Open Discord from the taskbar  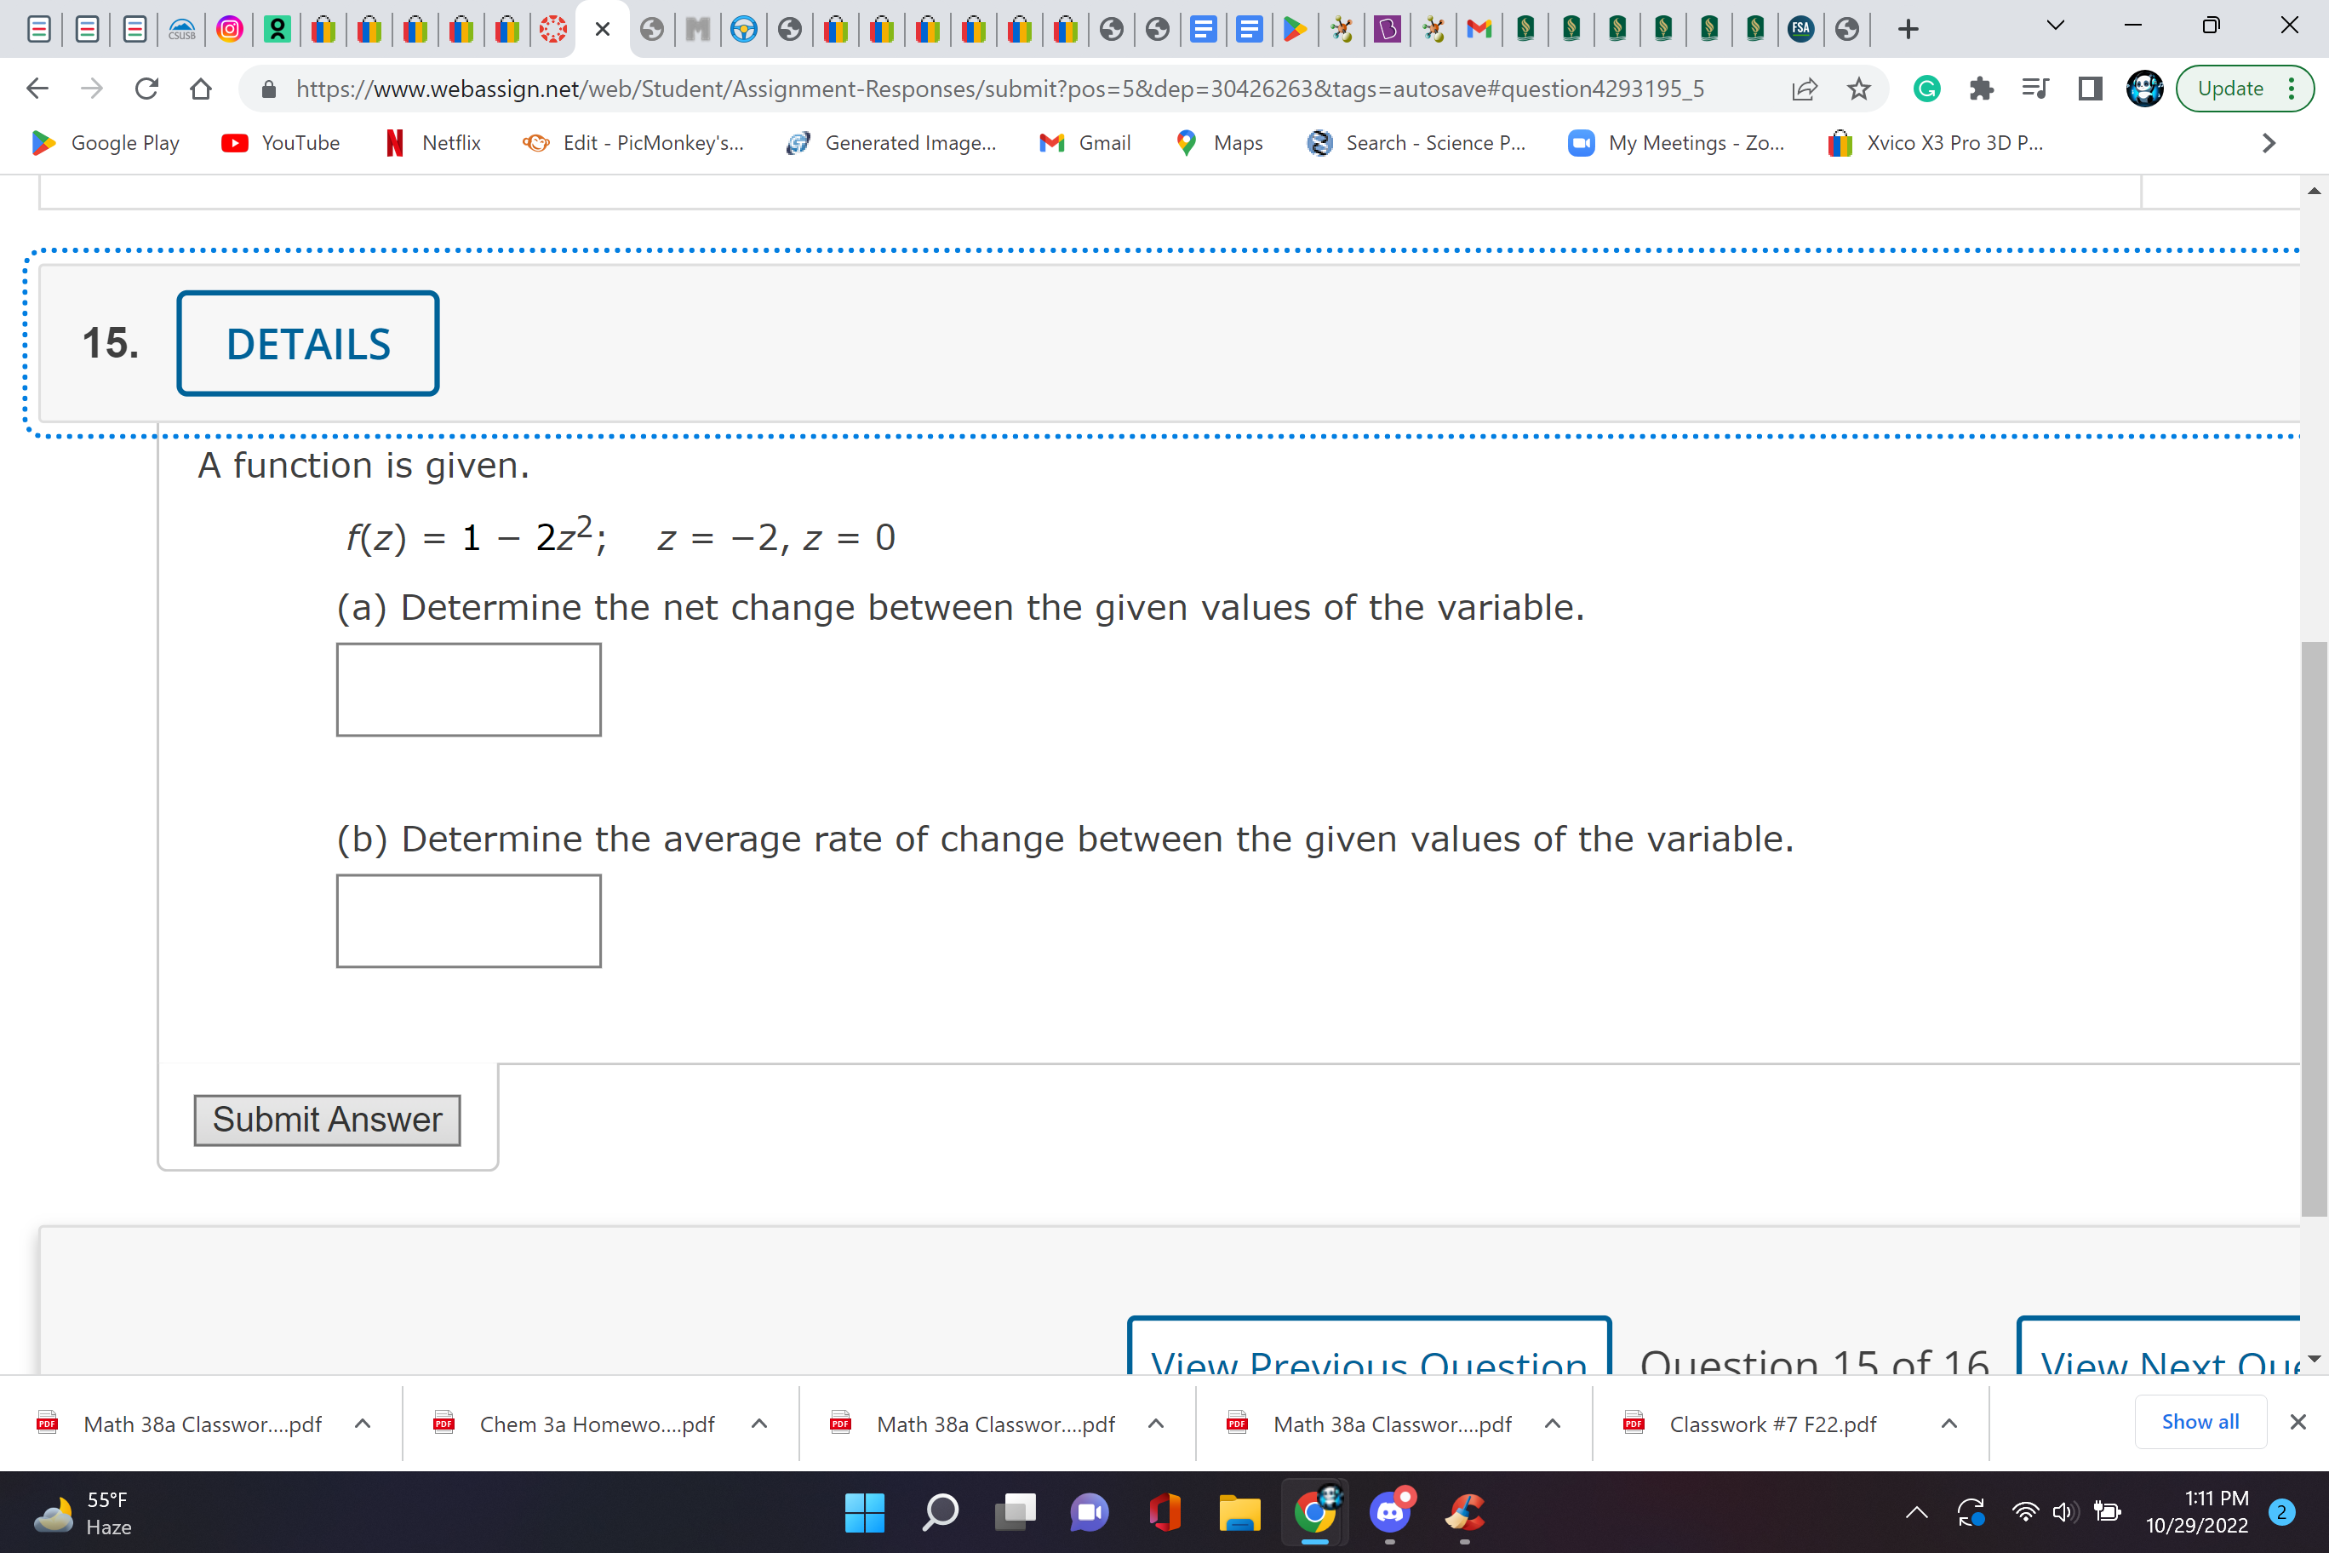(1389, 1512)
